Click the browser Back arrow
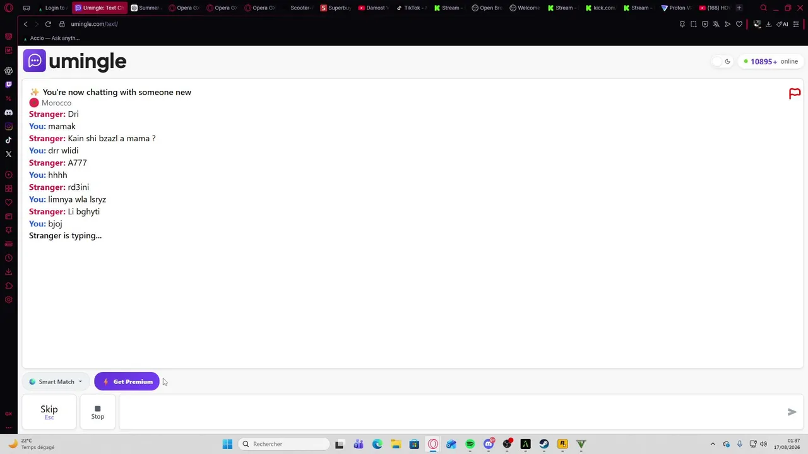808x454 pixels. coord(25,24)
